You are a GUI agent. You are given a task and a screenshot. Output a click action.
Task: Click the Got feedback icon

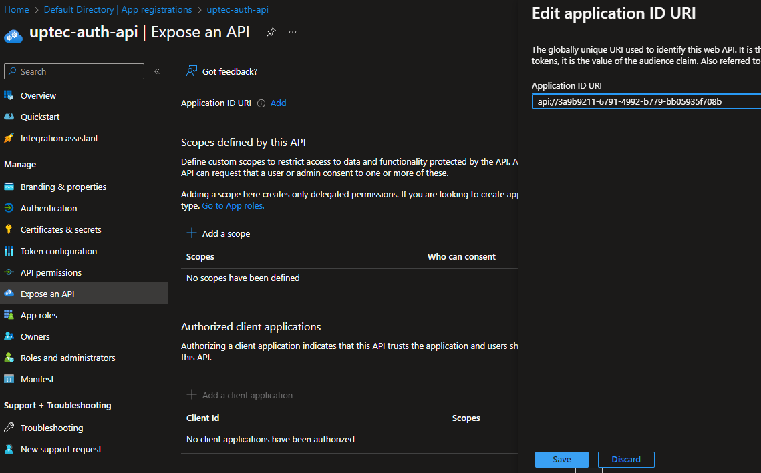tap(192, 71)
